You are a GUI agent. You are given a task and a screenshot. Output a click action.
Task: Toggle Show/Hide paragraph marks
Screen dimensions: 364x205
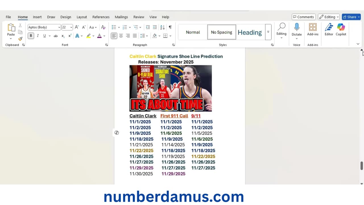tap(170, 27)
